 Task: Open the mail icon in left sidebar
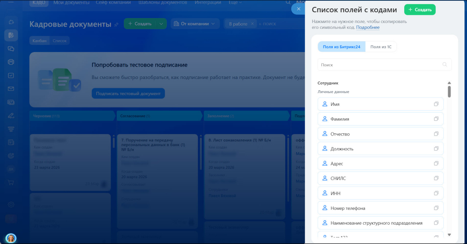click(x=11, y=89)
